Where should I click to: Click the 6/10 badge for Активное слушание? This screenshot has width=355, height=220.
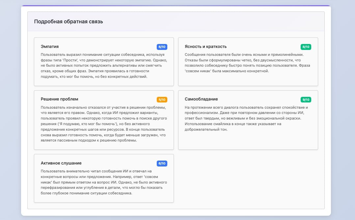(162, 164)
